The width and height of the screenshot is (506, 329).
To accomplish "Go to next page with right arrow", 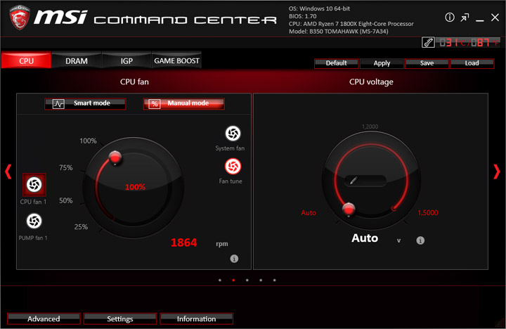I will coord(497,172).
